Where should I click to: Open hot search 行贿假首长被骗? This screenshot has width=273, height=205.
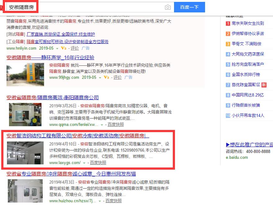(246, 105)
